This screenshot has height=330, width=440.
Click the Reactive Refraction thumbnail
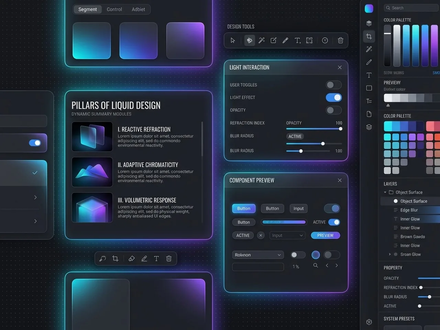92,136
